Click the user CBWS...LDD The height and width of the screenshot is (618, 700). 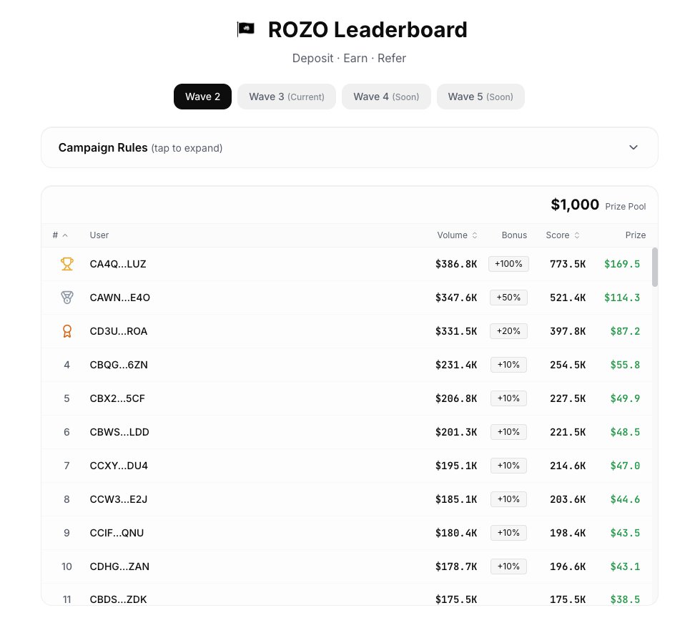pos(119,432)
